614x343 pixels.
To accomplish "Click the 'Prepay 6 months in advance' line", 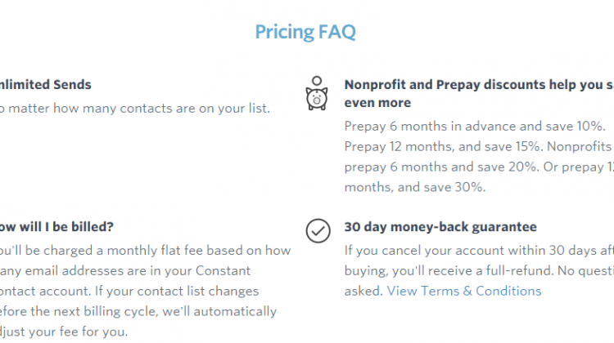I will 475,127.
